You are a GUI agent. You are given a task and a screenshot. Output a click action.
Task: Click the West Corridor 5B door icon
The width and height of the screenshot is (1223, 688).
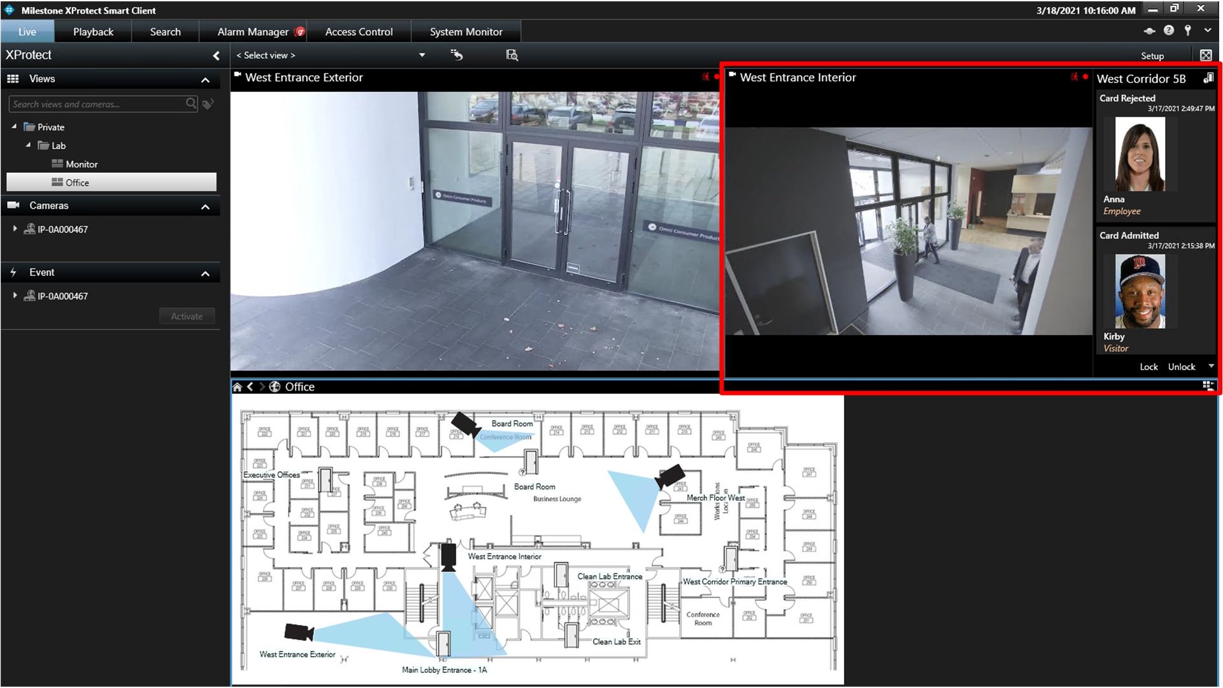coord(1208,78)
